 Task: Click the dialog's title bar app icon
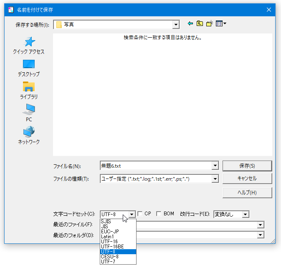tap(11, 10)
